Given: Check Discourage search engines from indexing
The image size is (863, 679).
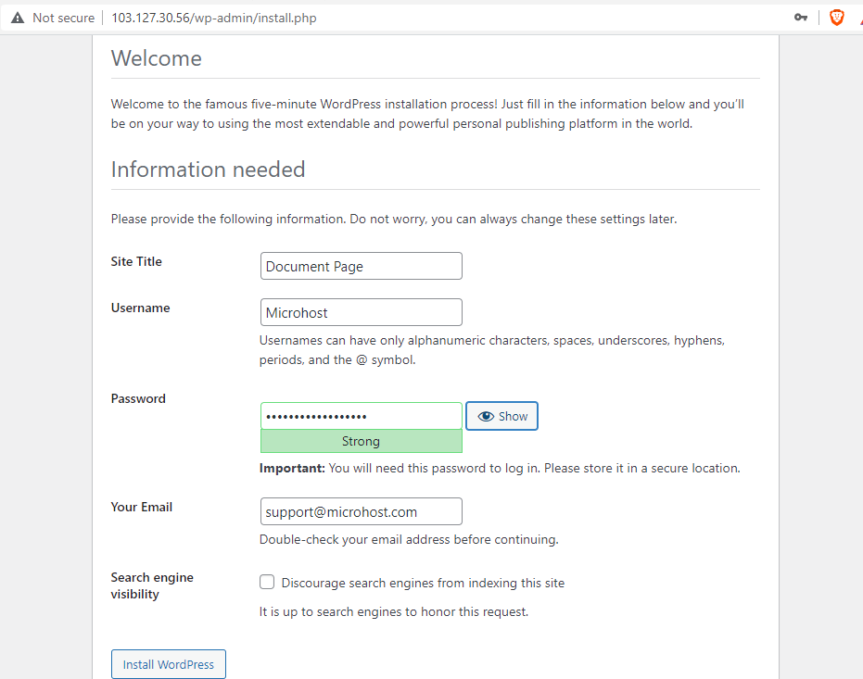Looking at the screenshot, I should coord(267,582).
